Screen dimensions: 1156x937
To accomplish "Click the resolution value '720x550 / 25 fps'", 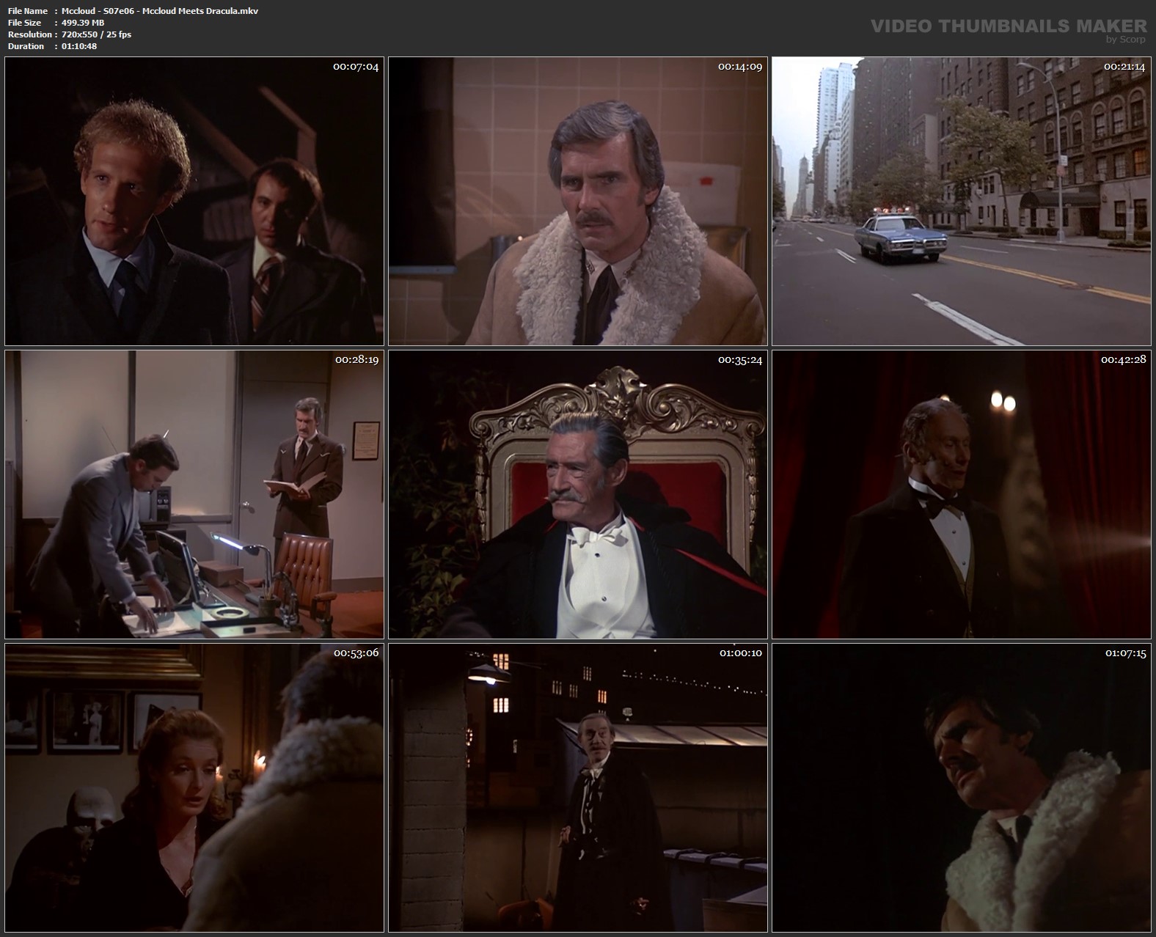I will [x=97, y=34].
